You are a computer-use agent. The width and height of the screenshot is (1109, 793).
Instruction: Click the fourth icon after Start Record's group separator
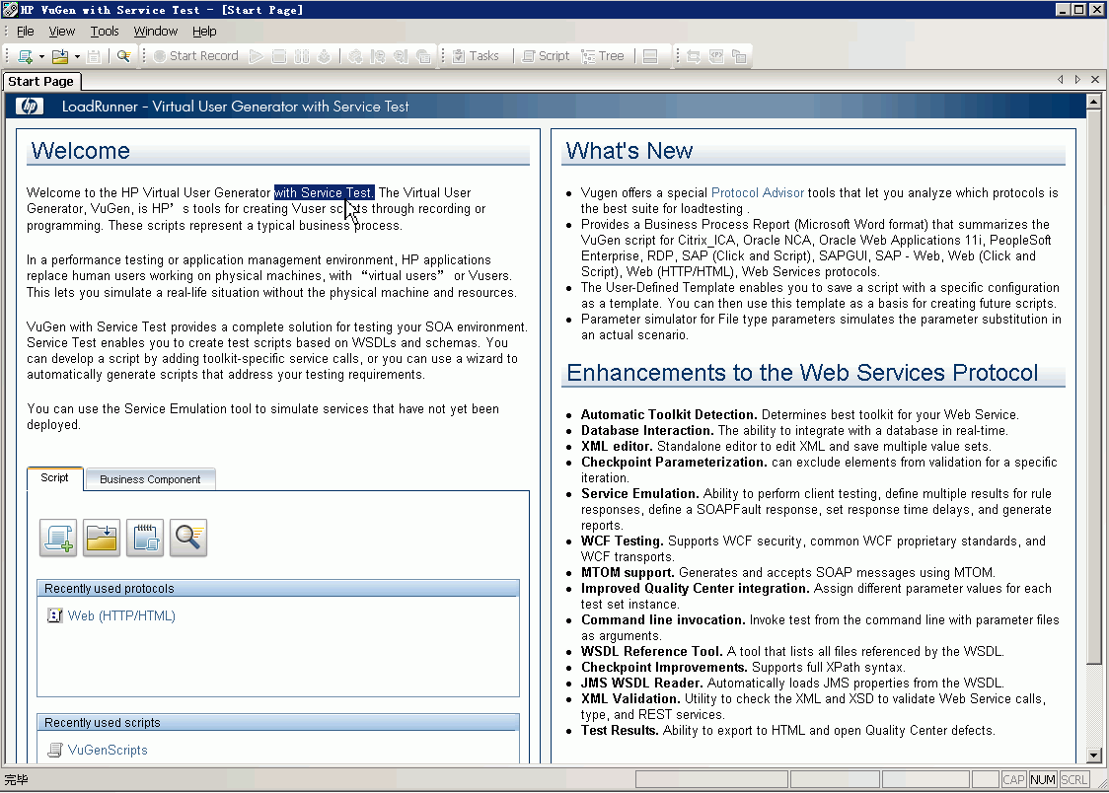[423, 56]
